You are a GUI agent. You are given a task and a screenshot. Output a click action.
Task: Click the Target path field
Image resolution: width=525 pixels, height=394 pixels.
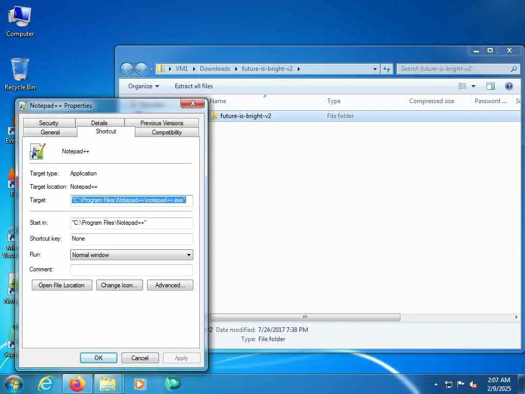(132, 201)
